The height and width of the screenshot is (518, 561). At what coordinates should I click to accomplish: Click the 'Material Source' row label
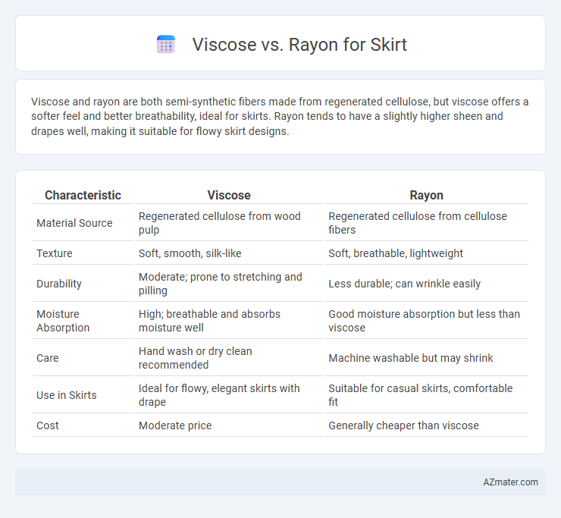[74, 223]
